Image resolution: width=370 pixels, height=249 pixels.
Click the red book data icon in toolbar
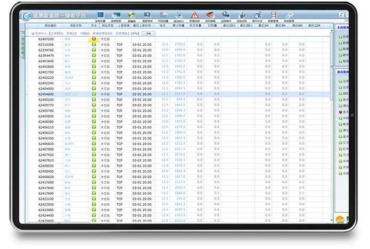[x=210, y=15]
